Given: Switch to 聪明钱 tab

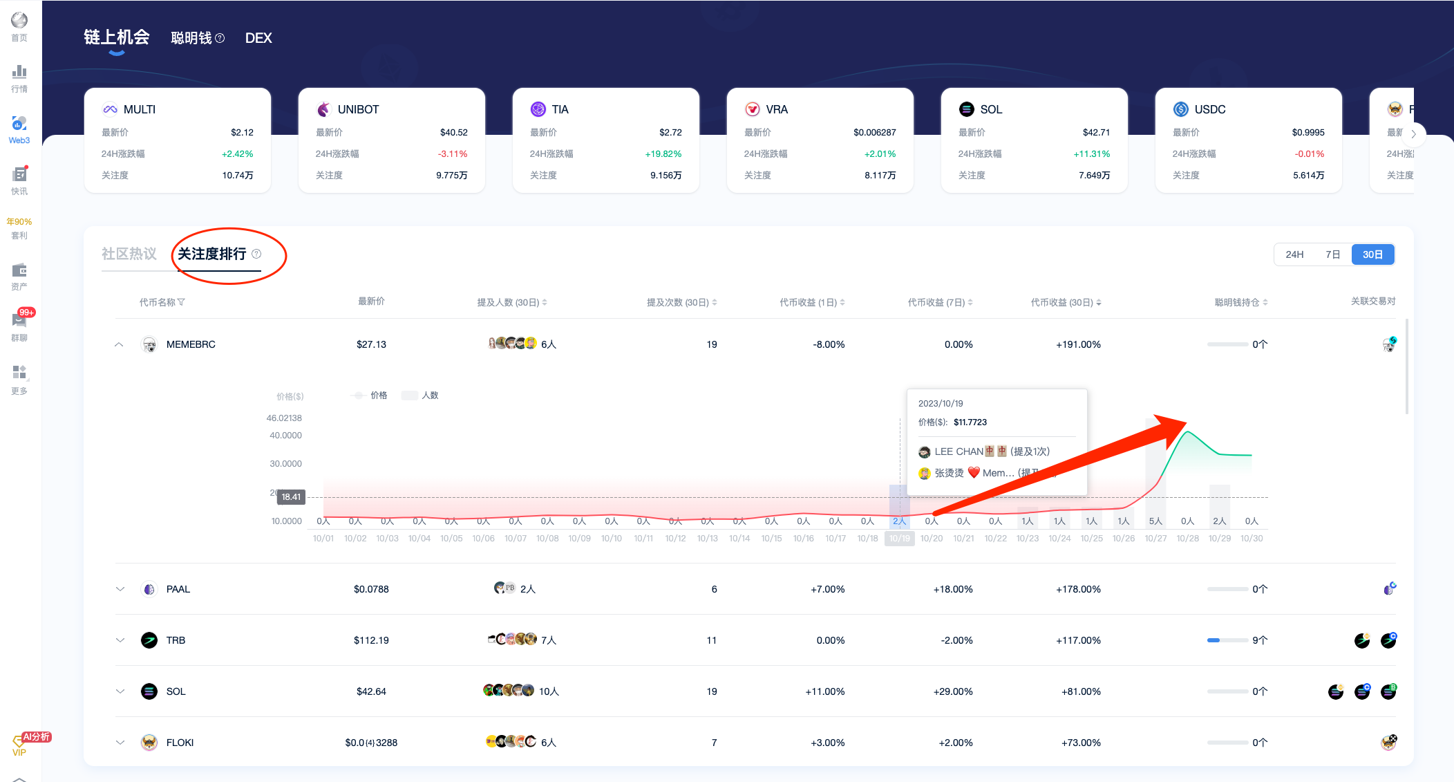Looking at the screenshot, I should point(191,38).
